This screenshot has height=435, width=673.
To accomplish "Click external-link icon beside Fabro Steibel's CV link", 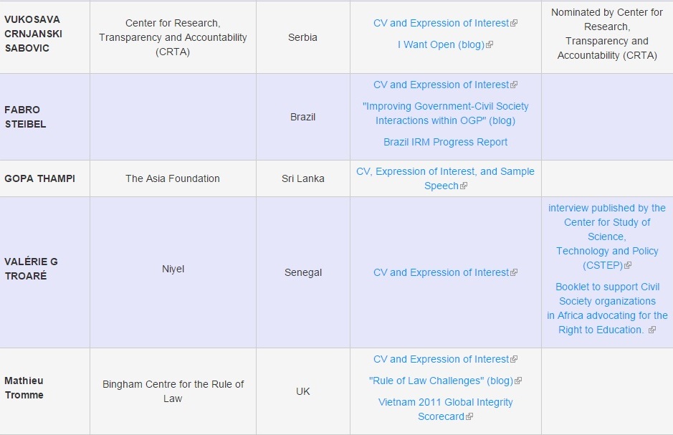I will 514,85.
